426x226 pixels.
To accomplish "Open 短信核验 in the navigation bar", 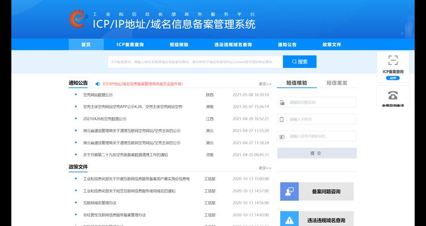I will (179, 45).
